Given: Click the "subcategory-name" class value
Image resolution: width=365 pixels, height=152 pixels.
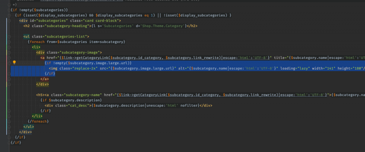Looking at the screenshot, I should pos(83,95).
